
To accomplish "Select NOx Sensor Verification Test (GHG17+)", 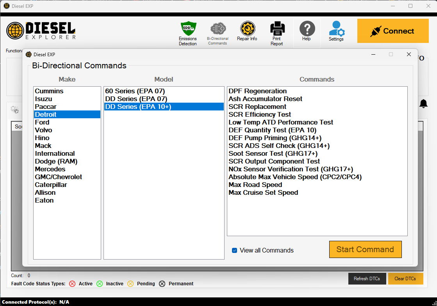I will click(317, 169).
